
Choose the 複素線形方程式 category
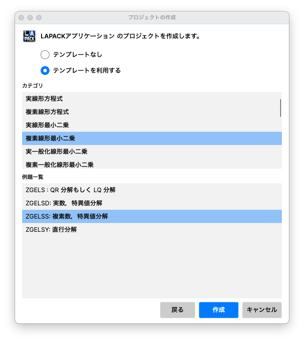click(152, 112)
